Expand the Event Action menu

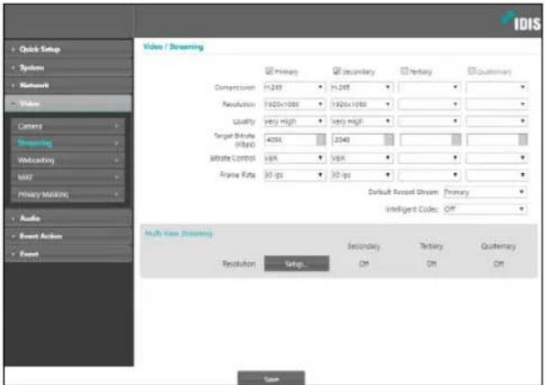tap(68, 236)
